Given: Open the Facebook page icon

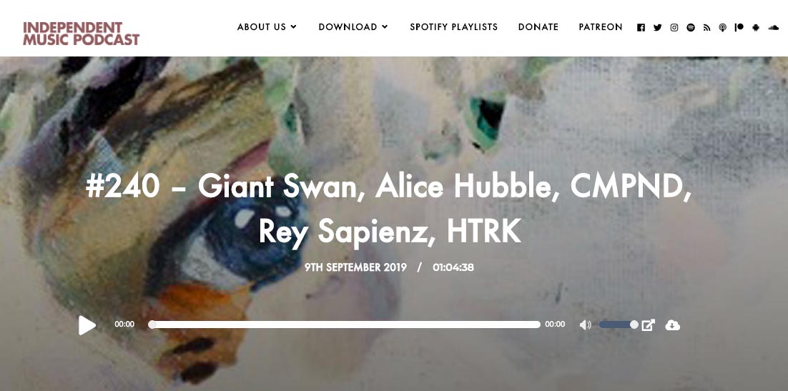Looking at the screenshot, I should click(x=641, y=28).
